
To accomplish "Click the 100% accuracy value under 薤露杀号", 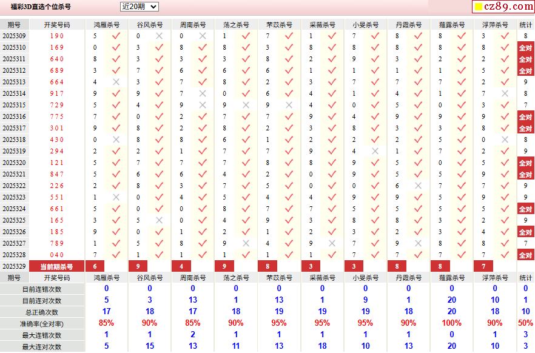I will 451,323.
